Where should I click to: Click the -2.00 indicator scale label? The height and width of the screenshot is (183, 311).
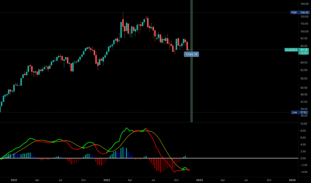pos(304,165)
